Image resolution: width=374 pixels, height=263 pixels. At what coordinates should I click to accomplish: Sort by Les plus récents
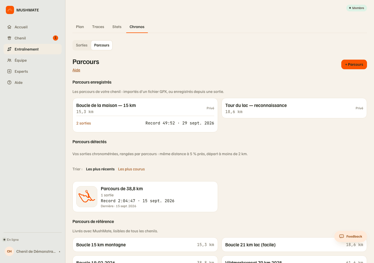[x=100, y=169]
